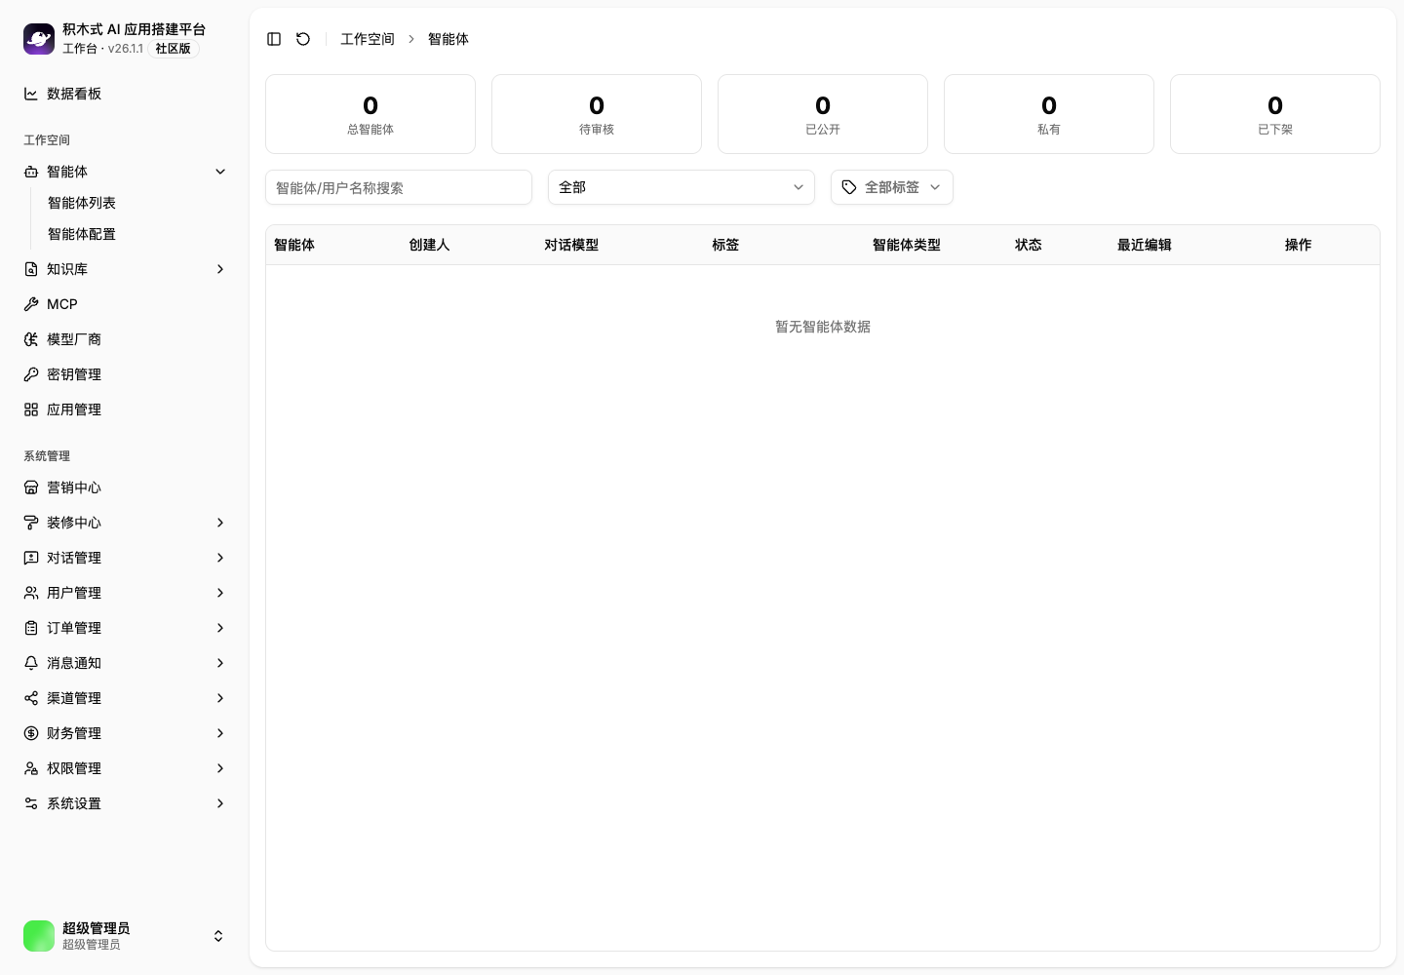This screenshot has height=975, width=1404.
Task: Click the 渠道管理 share icon
Action: coord(31,698)
